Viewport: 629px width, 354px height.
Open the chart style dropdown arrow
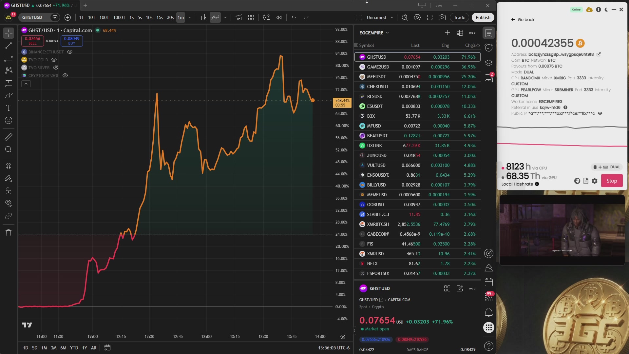(225, 17)
